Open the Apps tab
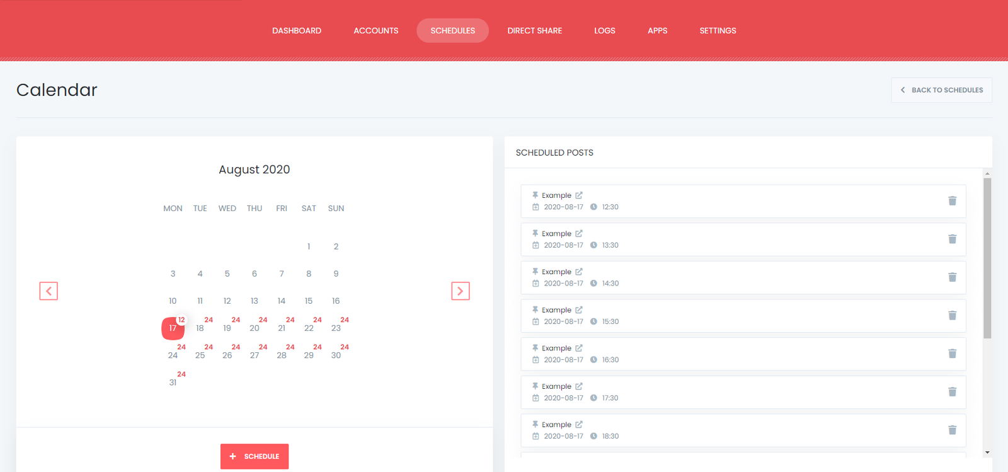Viewport: 1008px width, 472px height. (x=658, y=30)
